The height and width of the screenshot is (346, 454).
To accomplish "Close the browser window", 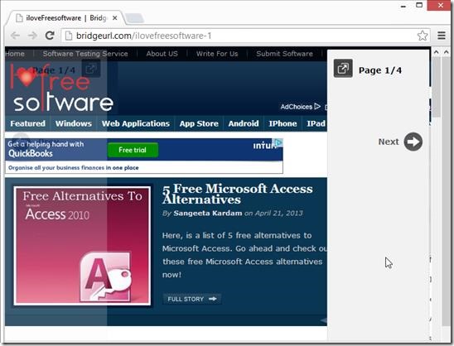I will pos(441,5).
